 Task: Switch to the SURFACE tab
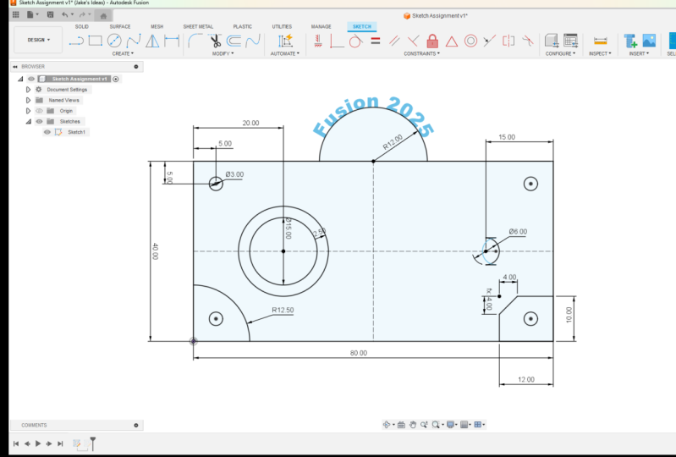120,27
